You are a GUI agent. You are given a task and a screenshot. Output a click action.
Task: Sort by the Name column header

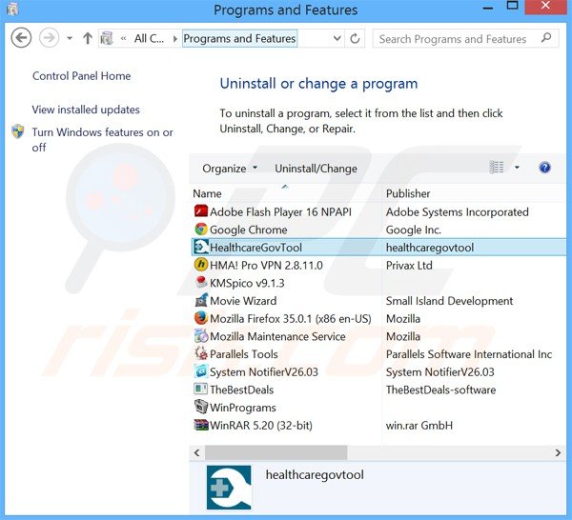[286, 193]
